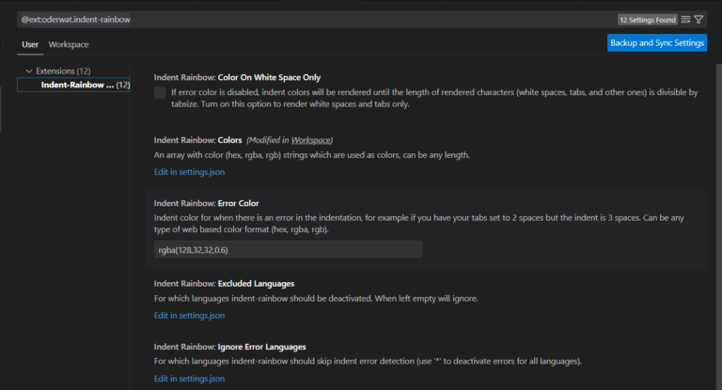Open Edit in settings.json for Excluded Languages
Image resolution: width=722 pixels, height=390 pixels.
coord(189,315)
